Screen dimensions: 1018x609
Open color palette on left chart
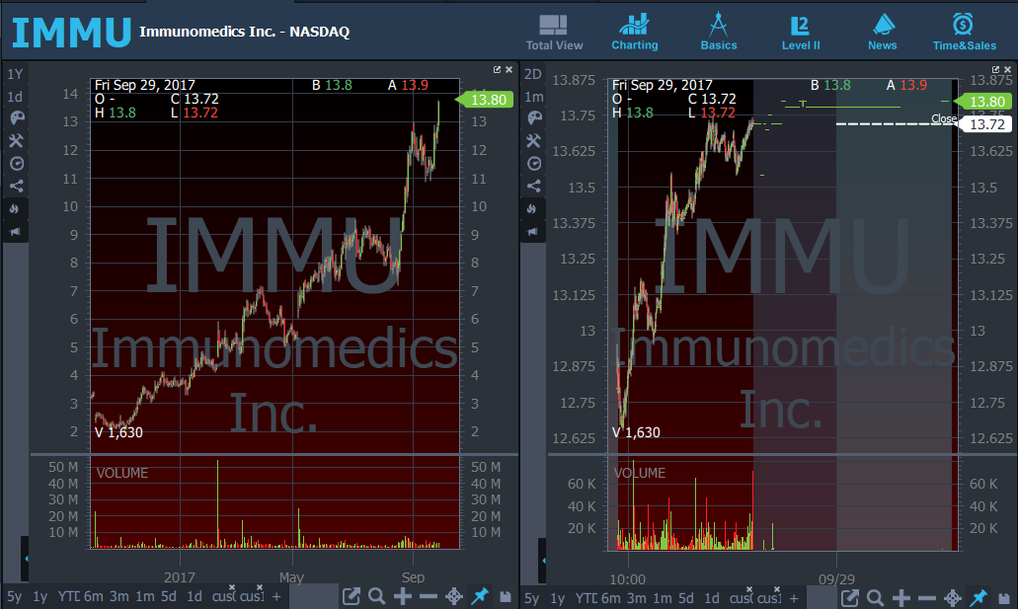[16, 117]
